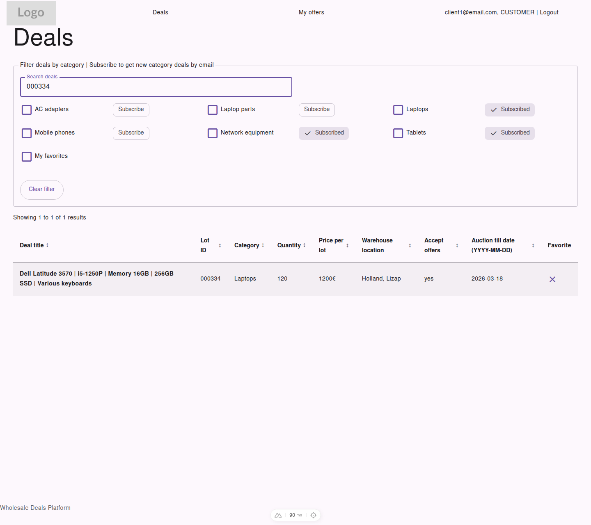This screenshot has height=525, width=591.
Task: Open the My offers page
Action: click(311, 12)
